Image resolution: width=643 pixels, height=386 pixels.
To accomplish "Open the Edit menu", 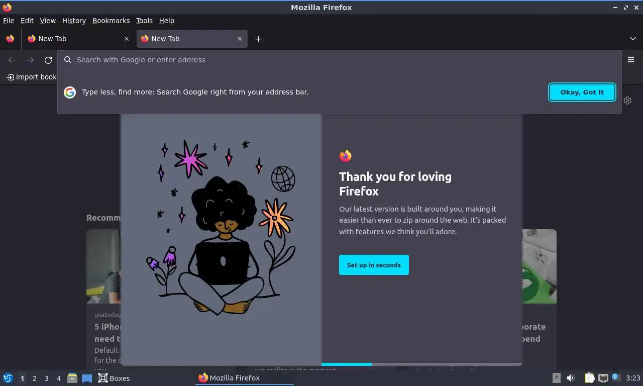I will click(x=27, y=21).
